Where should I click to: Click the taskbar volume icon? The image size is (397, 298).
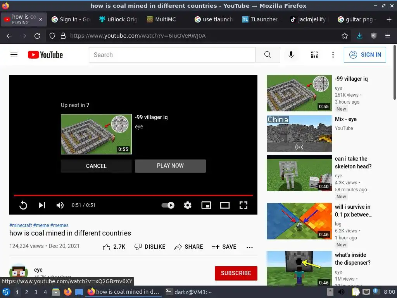pos(342,292)
